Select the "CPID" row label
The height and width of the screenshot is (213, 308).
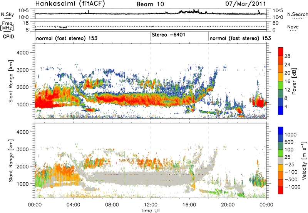pyautogui.click(x=8, y=37)
